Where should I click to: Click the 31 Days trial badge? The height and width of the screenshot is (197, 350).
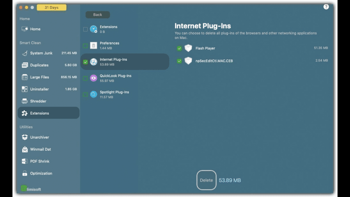51,8
